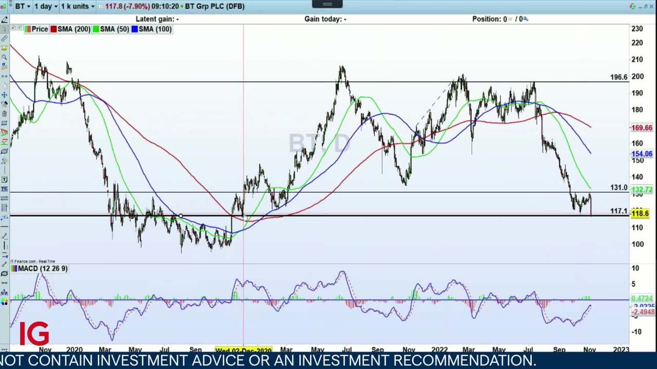Click the Gain today label
The width and height of the screenshot is (657, 369).
325,19
